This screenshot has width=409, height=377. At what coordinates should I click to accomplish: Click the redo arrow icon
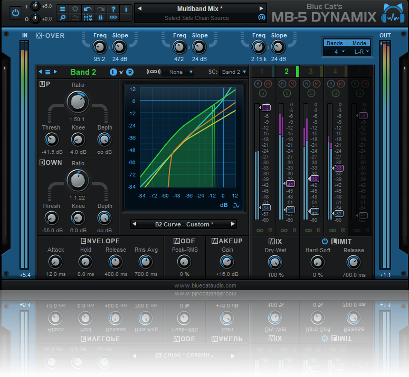[x=100, y=9]
